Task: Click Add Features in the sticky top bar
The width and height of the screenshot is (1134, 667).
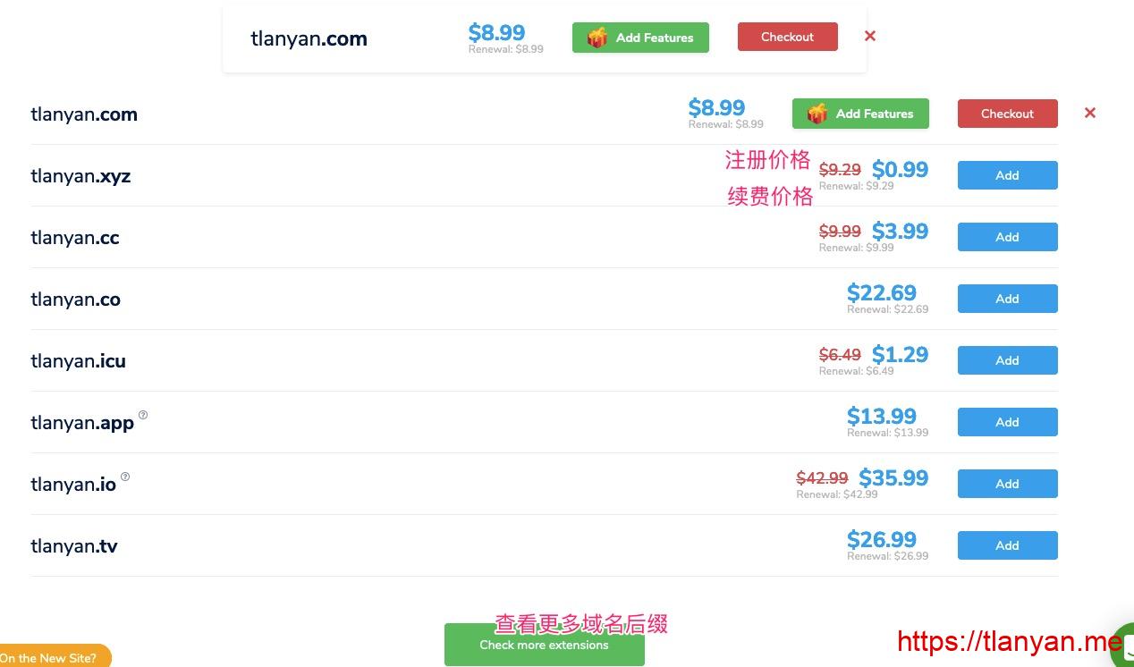Action: pos(640,38)
